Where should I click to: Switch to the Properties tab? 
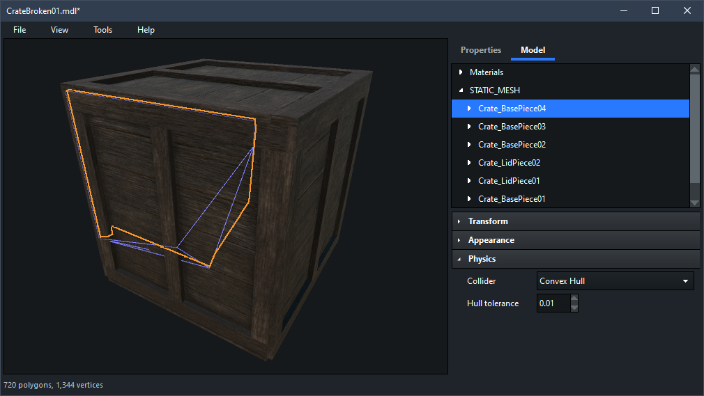(x=481, y=50)
